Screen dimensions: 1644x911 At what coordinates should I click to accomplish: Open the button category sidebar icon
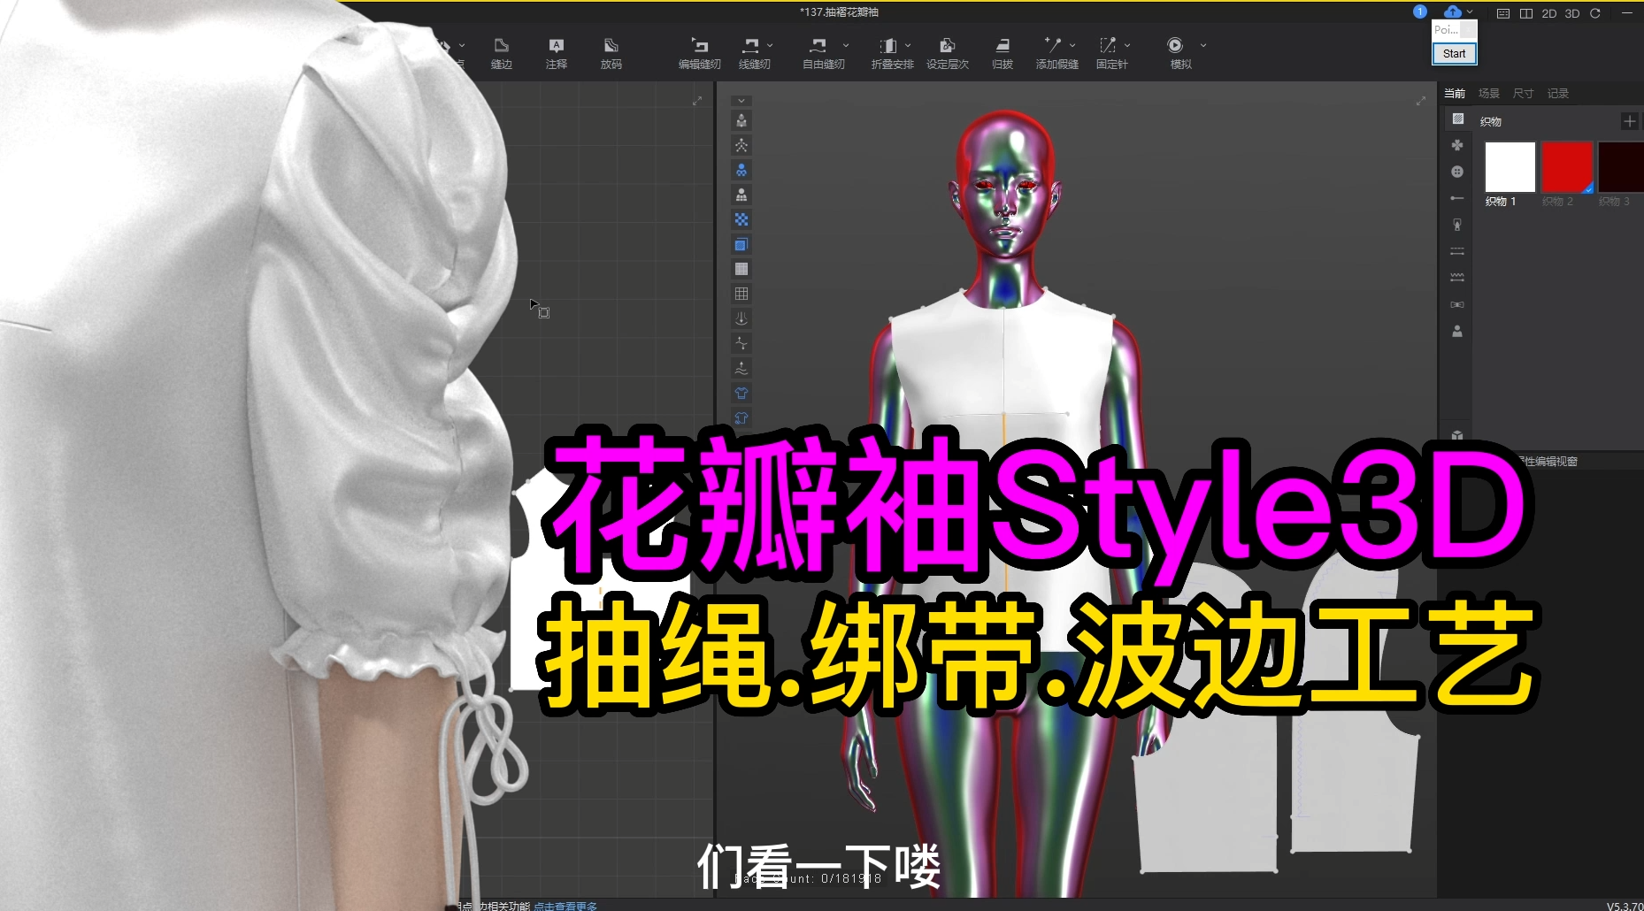pyautogui.click(x=1457, y=172)
